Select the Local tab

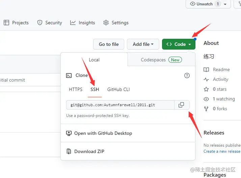[94, 60]
